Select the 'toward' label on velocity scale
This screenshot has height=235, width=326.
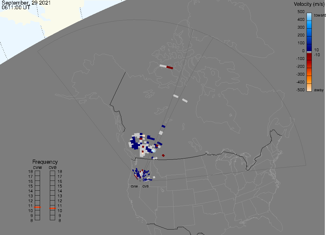(320, 15)
